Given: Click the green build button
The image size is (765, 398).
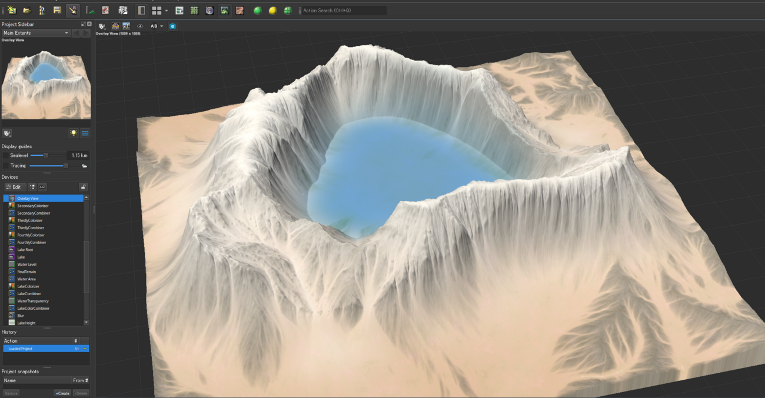Looking at the screenshot, I should click(257, 11).
